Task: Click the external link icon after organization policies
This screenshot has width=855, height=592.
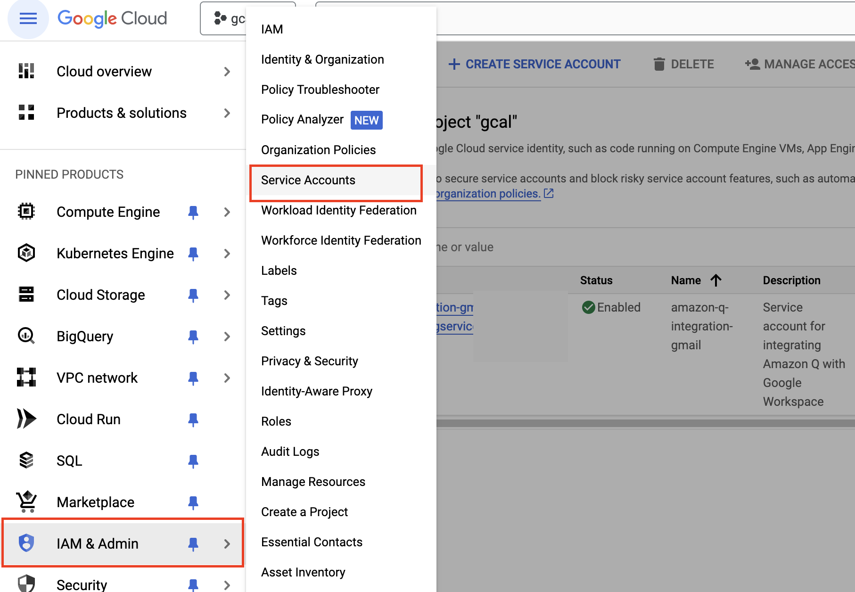Action: coord(549,193)
